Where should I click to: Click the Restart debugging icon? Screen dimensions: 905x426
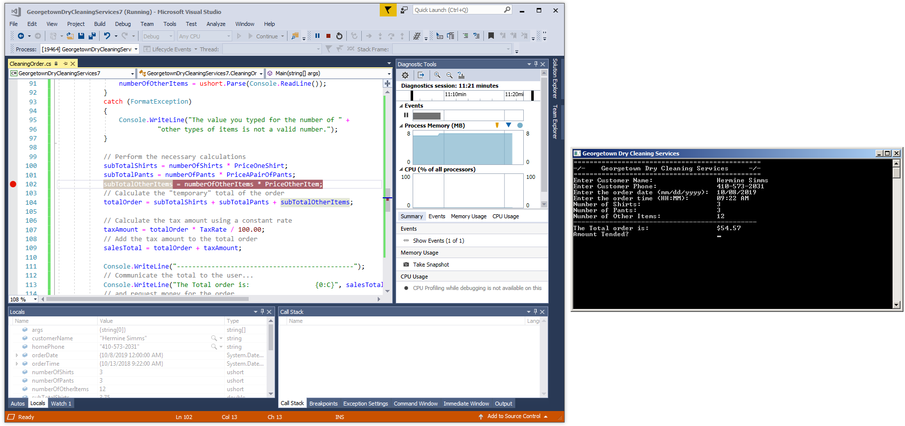tap(339, 36)
